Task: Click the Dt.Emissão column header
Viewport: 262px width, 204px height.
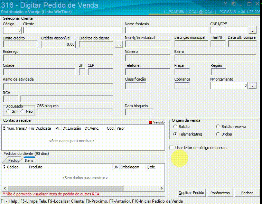Action: coord(72,128)
